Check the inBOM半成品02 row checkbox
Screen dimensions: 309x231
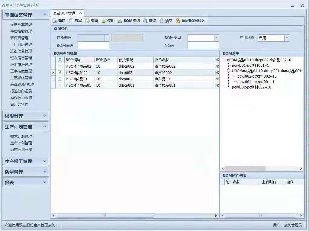pos(60,66)
